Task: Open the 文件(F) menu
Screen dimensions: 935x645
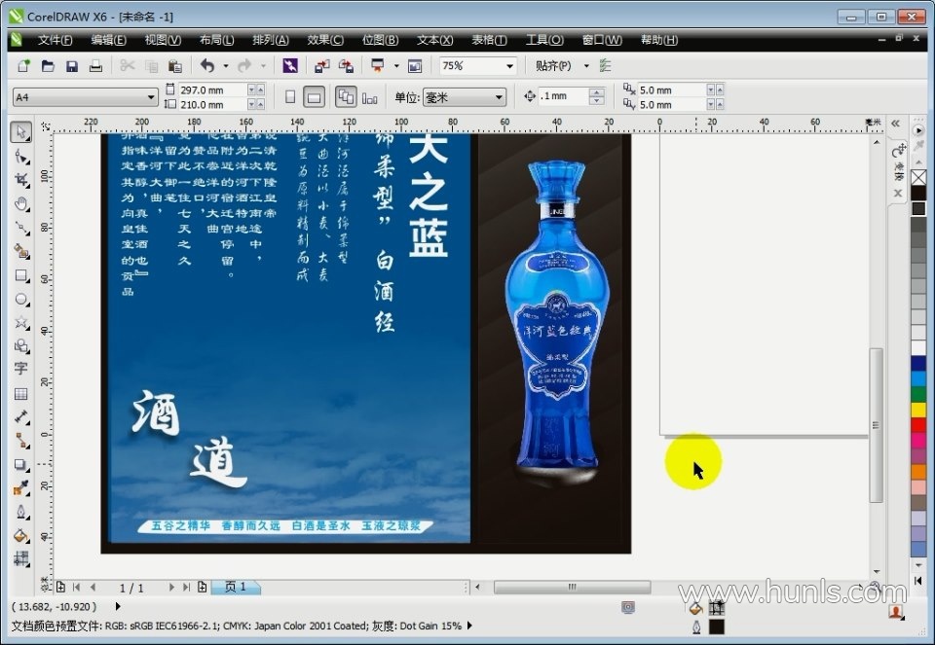Action: coord(55,40)
